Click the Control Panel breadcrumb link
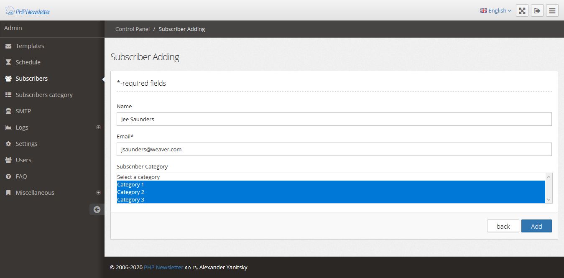This screenshot has width=564, height=278. click(x=133, y=29)
